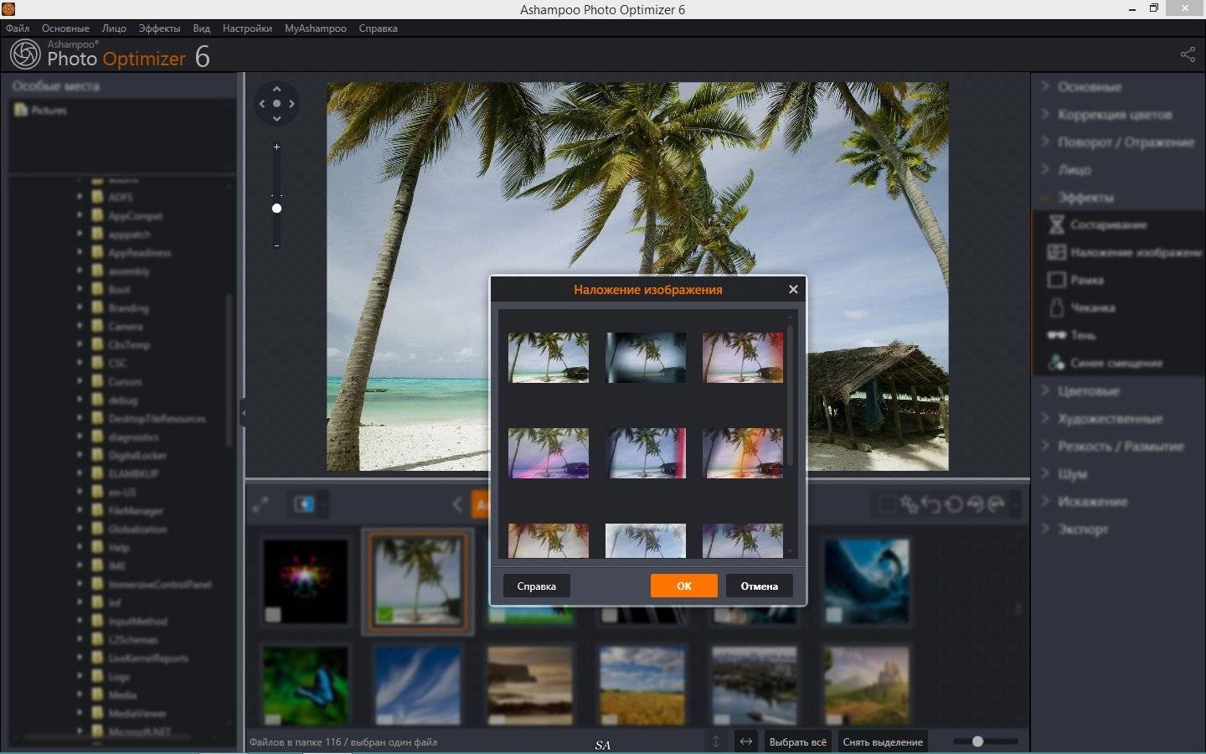
Task: Pan image down with the navigation pad arrow
Action: click(276, 119)
